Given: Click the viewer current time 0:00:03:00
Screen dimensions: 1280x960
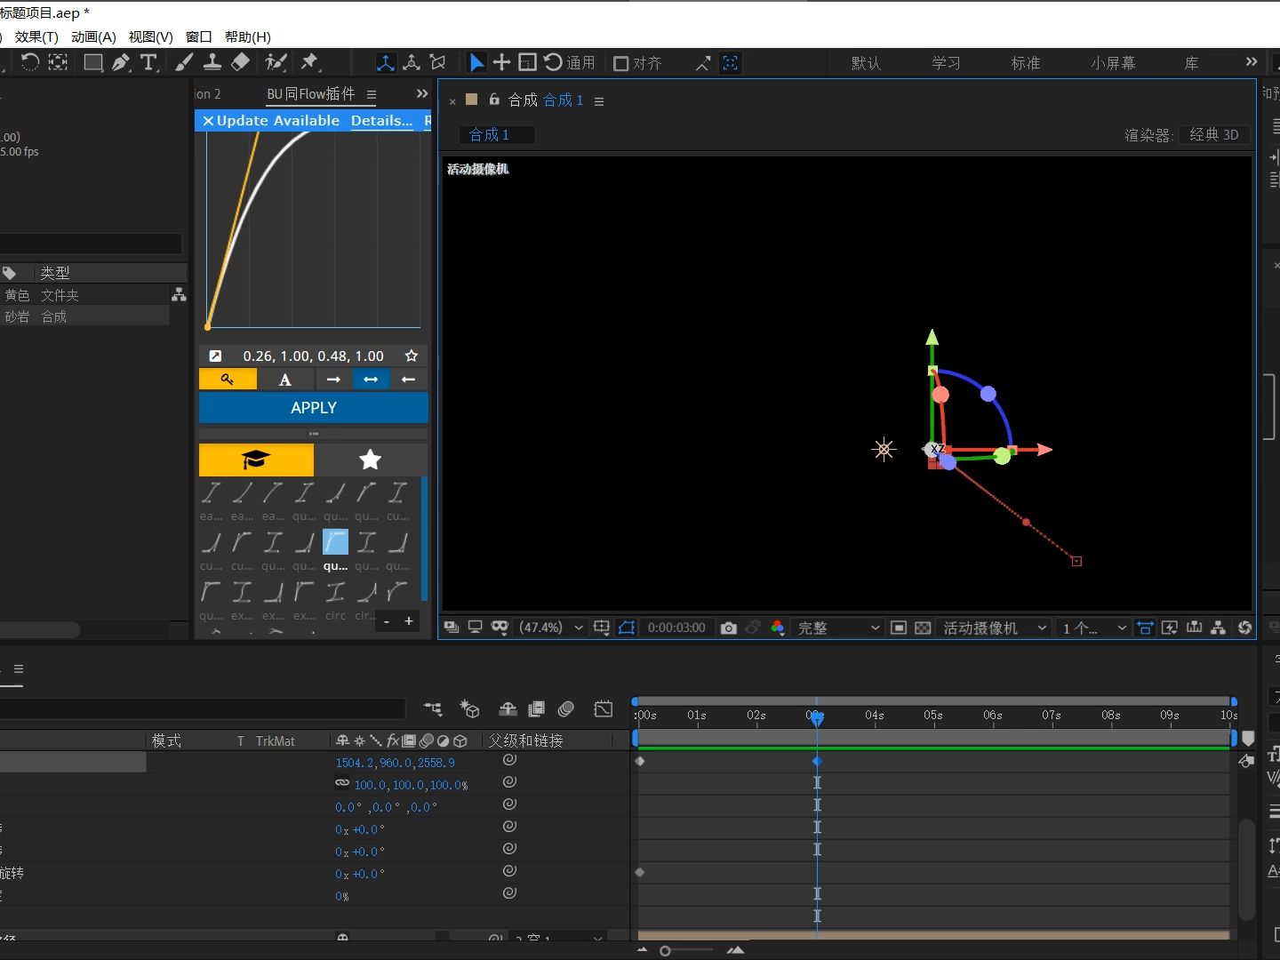Looking at the screenshot, I should tap(676, 628).
